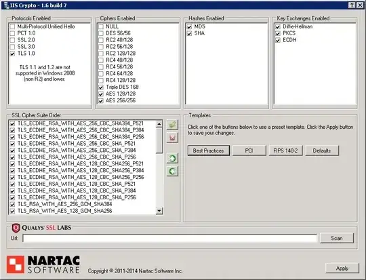Uncheck TLS_ECDHE_RSA_WITH_AES_128_CBC_SHA256_P384 suite
This screenshot has height=280, width=366.
pos(12,171)
